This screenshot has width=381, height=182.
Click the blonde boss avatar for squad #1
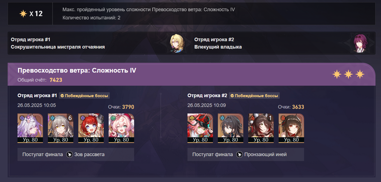177,43
